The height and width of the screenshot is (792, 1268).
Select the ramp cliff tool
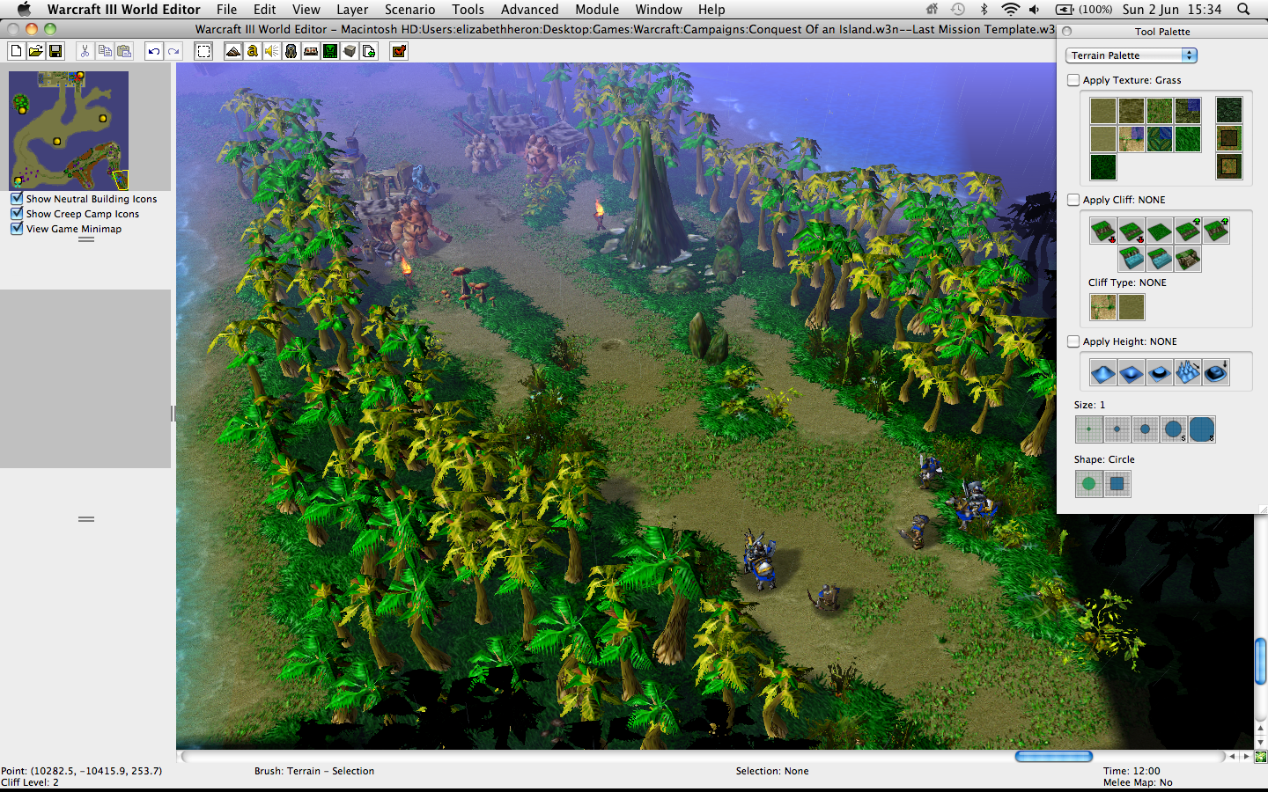pos(1188,259)
